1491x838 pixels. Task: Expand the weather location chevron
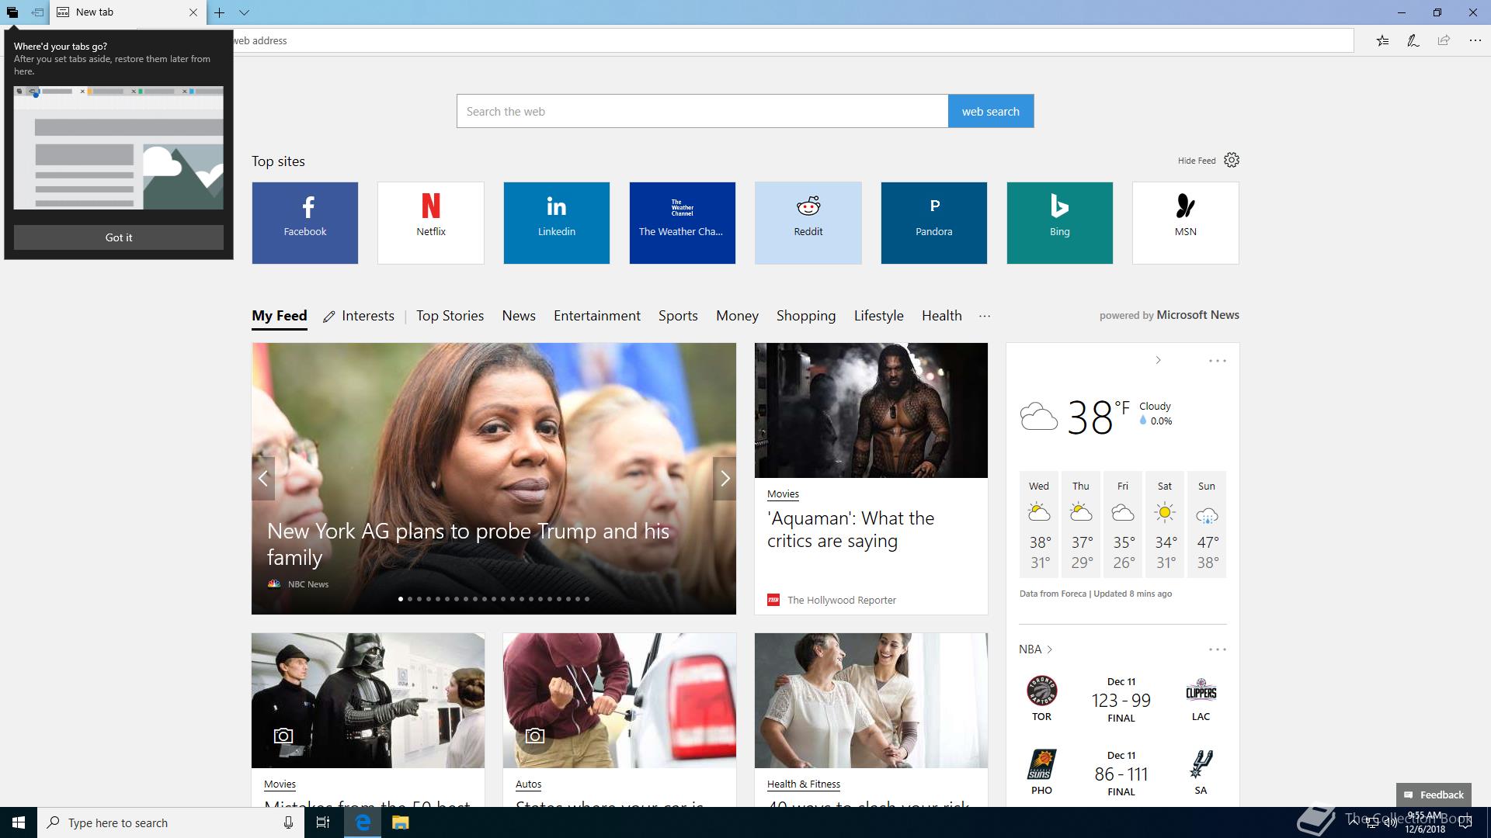(x=1158, y=360)
